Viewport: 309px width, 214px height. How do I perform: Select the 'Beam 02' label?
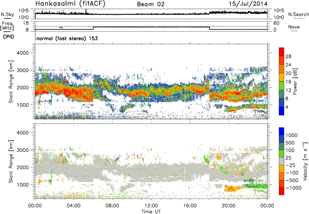click(151, 4)
